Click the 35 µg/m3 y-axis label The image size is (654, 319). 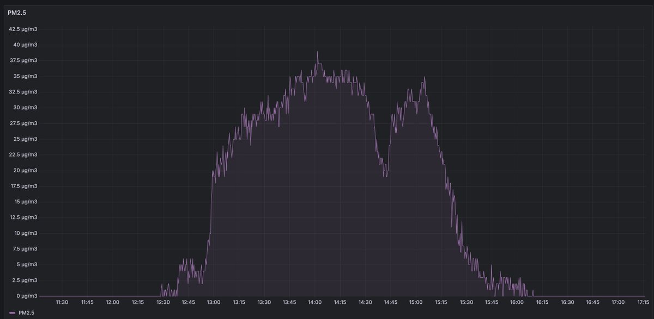point(26,76)
